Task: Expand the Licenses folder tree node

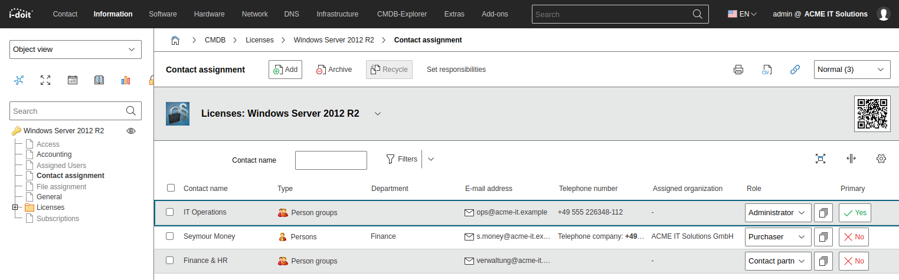Action: coord(15,207)
